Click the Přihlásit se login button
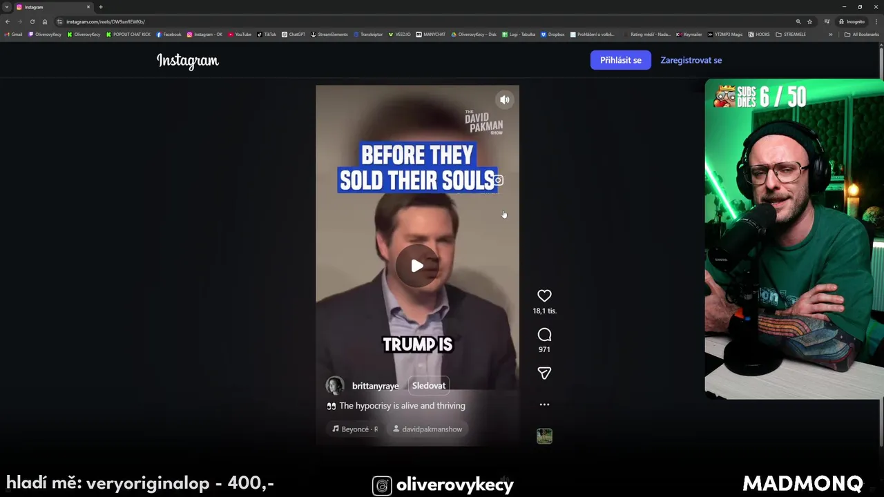The width and height of the screenshot is (884, 497). point(620,60)
